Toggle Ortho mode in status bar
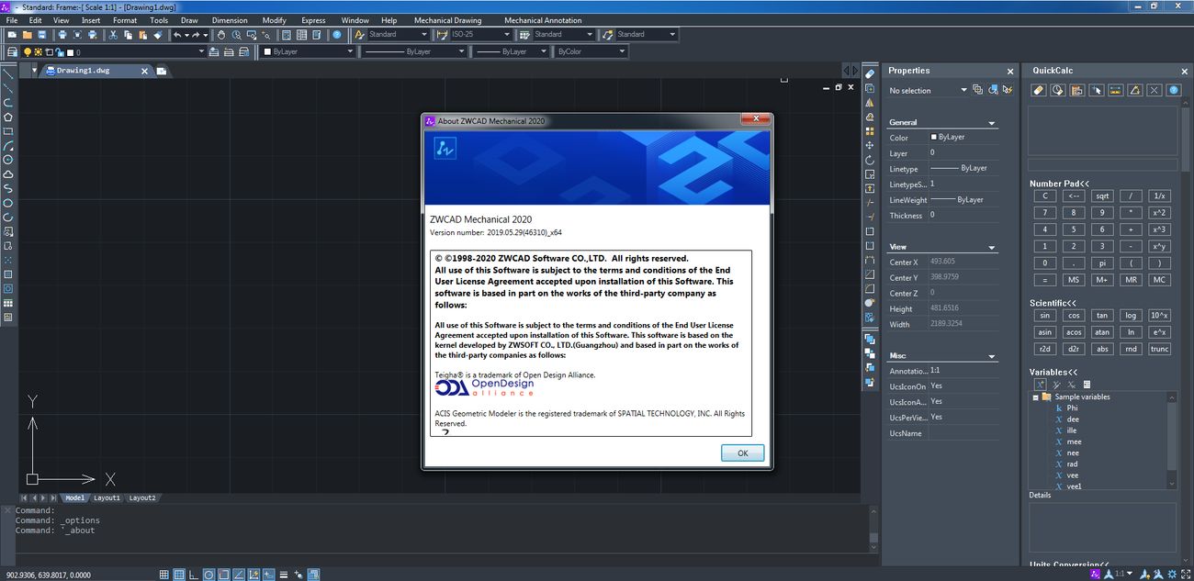This screenshot has width=1194, height=581. [194, 575]
